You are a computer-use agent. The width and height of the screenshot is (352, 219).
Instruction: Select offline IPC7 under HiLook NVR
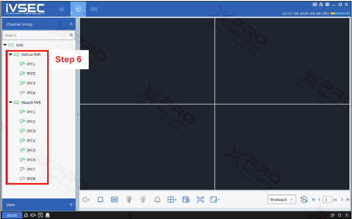pos(31,169)
